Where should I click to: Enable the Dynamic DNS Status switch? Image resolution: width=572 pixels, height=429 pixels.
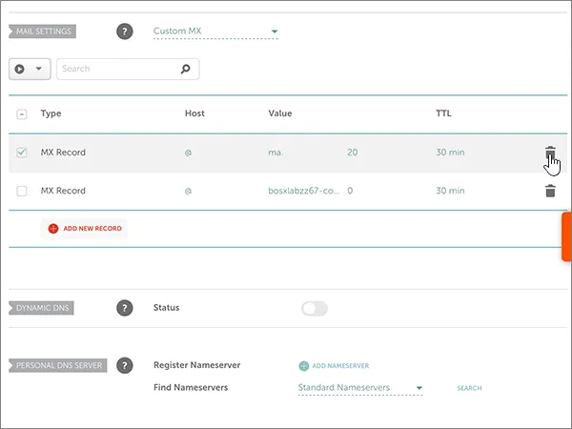click(315, 308)
